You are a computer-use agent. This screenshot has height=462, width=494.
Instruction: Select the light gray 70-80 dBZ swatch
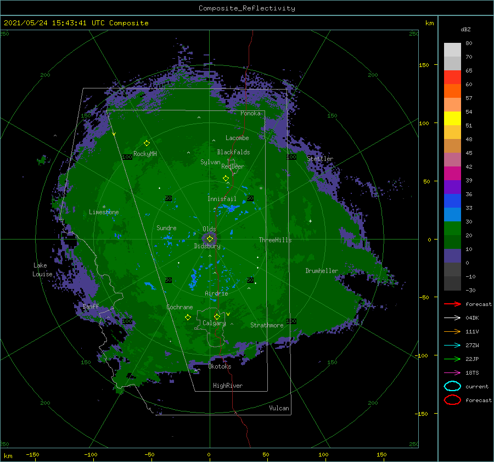click(452, 50)
